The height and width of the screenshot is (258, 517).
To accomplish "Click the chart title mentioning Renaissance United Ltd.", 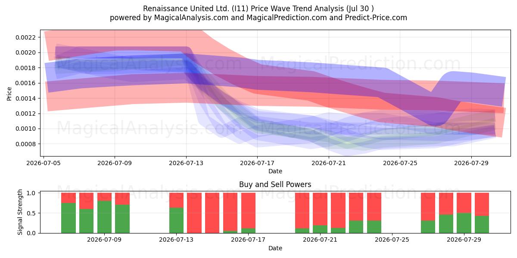I will coord(258,9).
